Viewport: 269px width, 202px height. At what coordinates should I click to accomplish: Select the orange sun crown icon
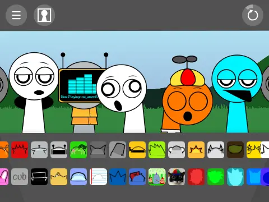[x=196, y=150]
